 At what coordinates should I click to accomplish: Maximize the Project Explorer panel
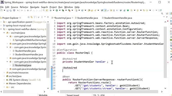48,17
